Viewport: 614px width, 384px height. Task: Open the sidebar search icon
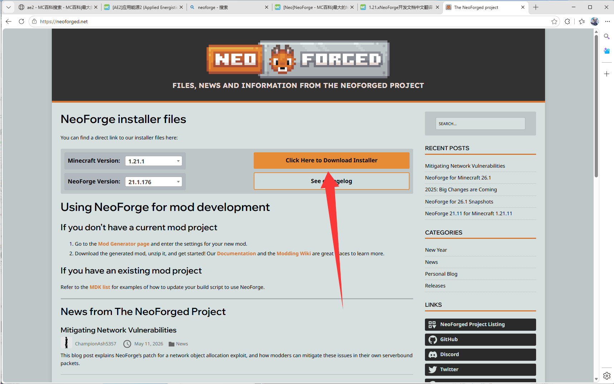pyautogui.click(x=607, y=36)
